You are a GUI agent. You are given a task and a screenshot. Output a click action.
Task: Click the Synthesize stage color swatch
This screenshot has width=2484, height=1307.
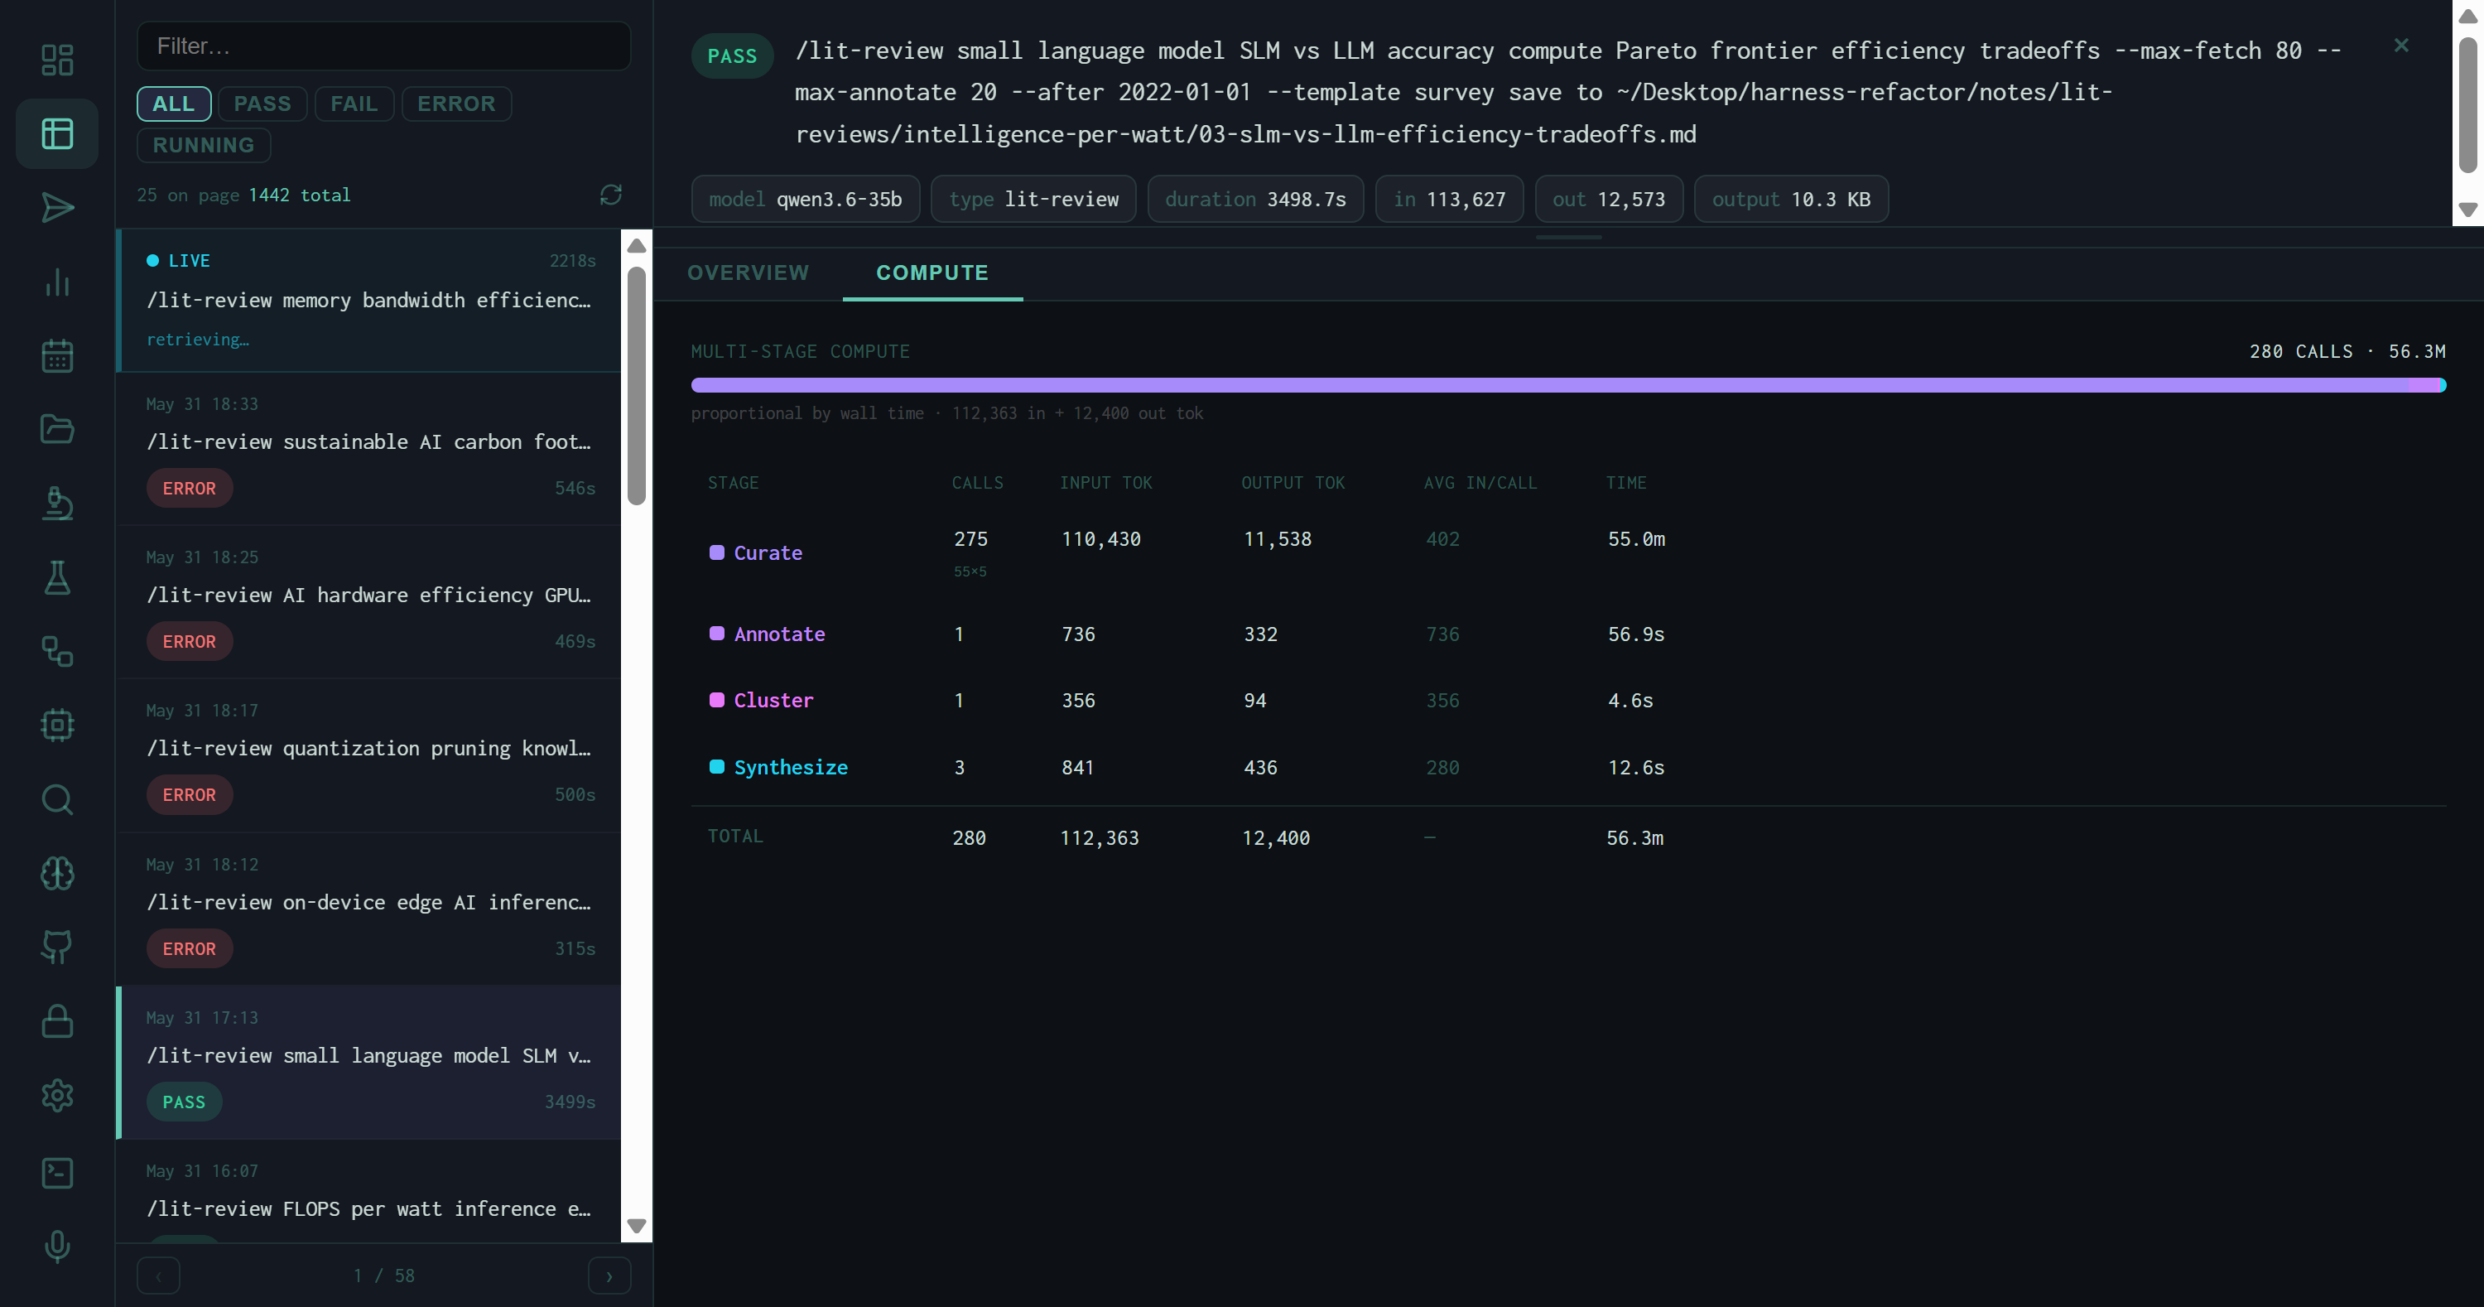pos(716,767)
